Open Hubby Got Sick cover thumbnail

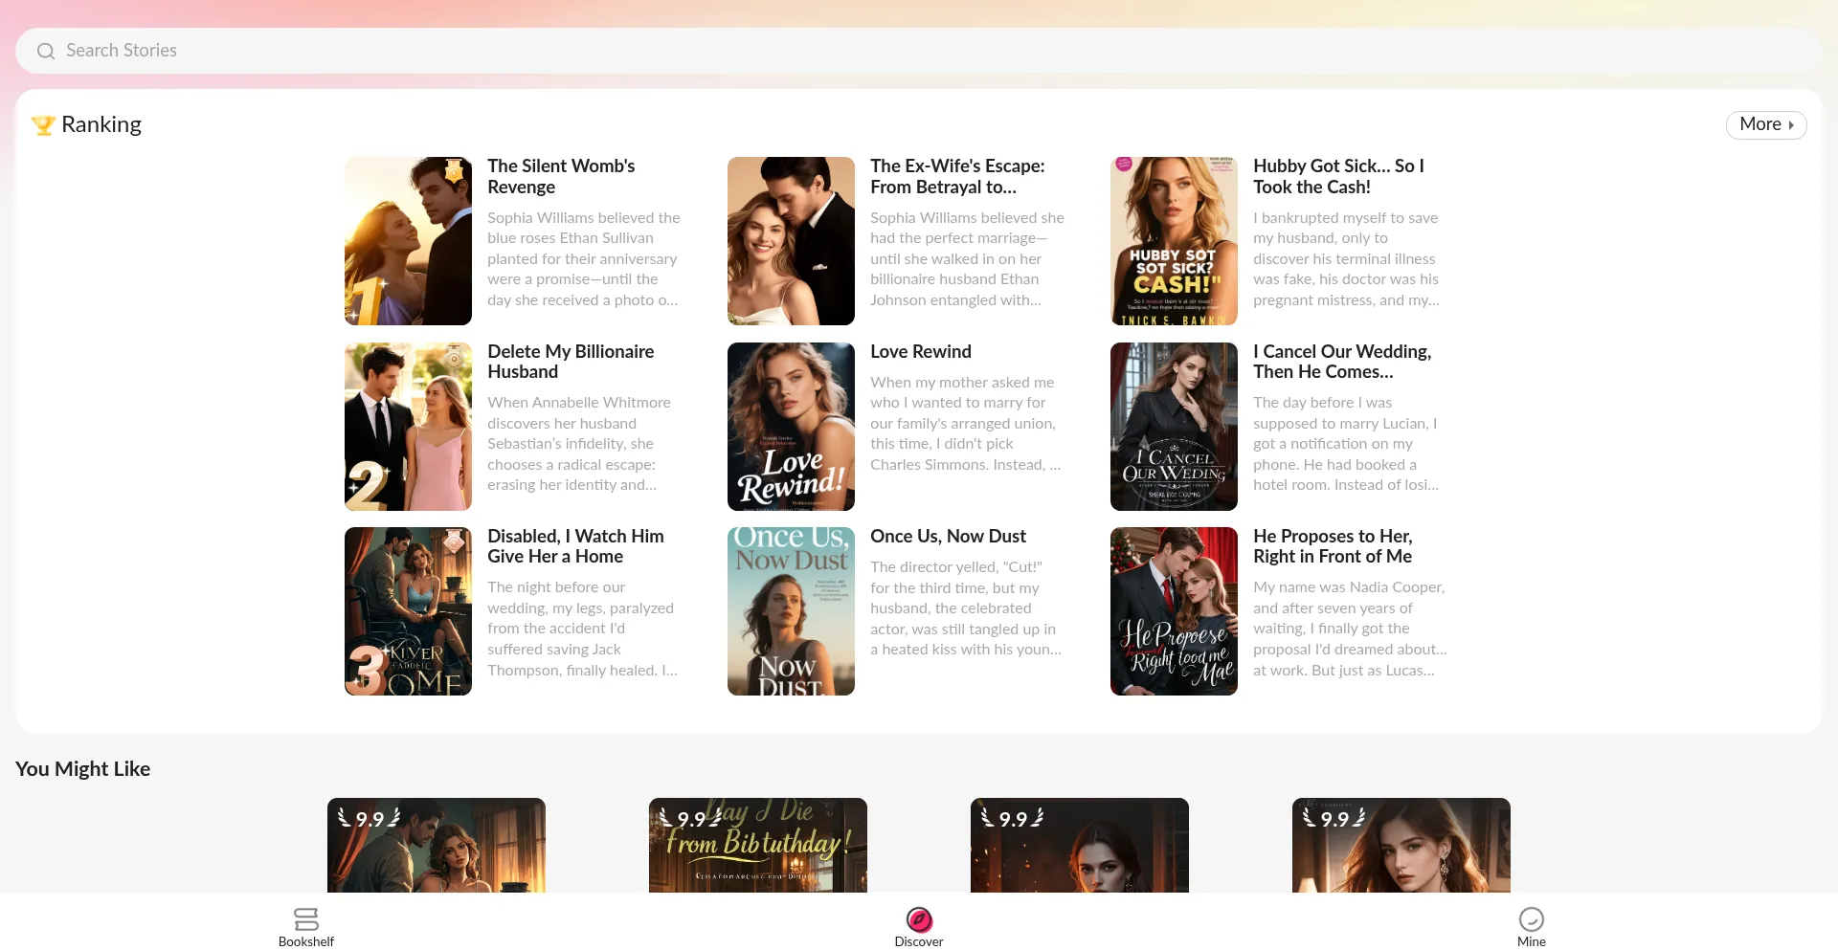(1174, 241)
